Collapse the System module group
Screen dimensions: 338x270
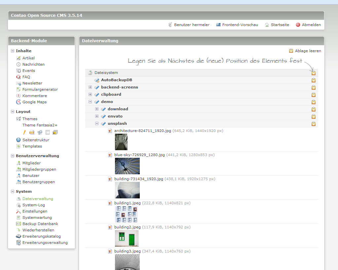(13, 191)
